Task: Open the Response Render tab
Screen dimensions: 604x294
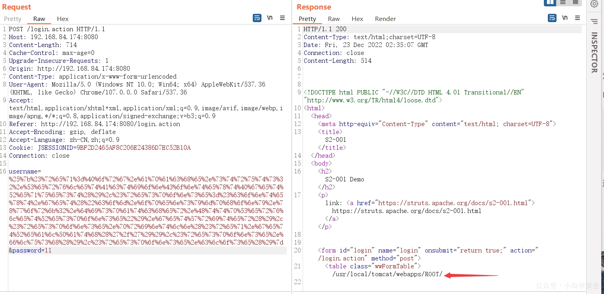Action: pos(385,19)
